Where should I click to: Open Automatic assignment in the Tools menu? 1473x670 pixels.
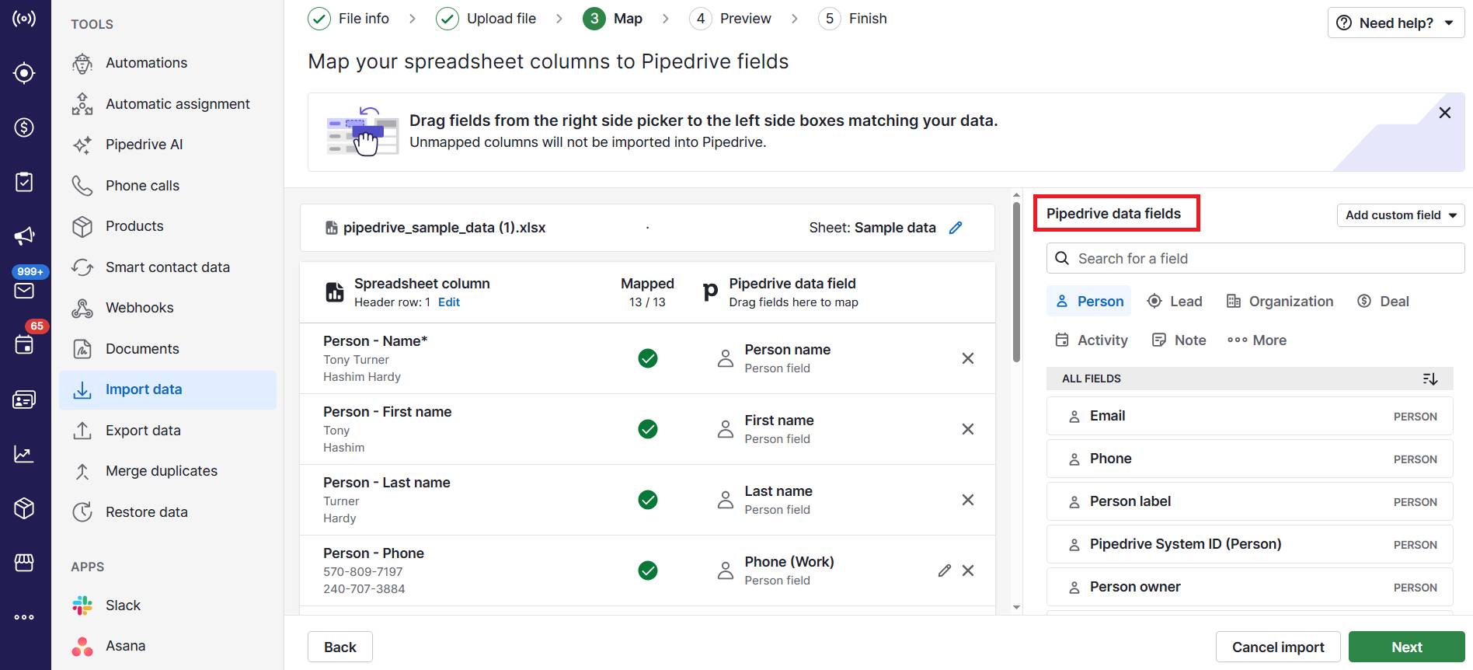tap(168, 104)
